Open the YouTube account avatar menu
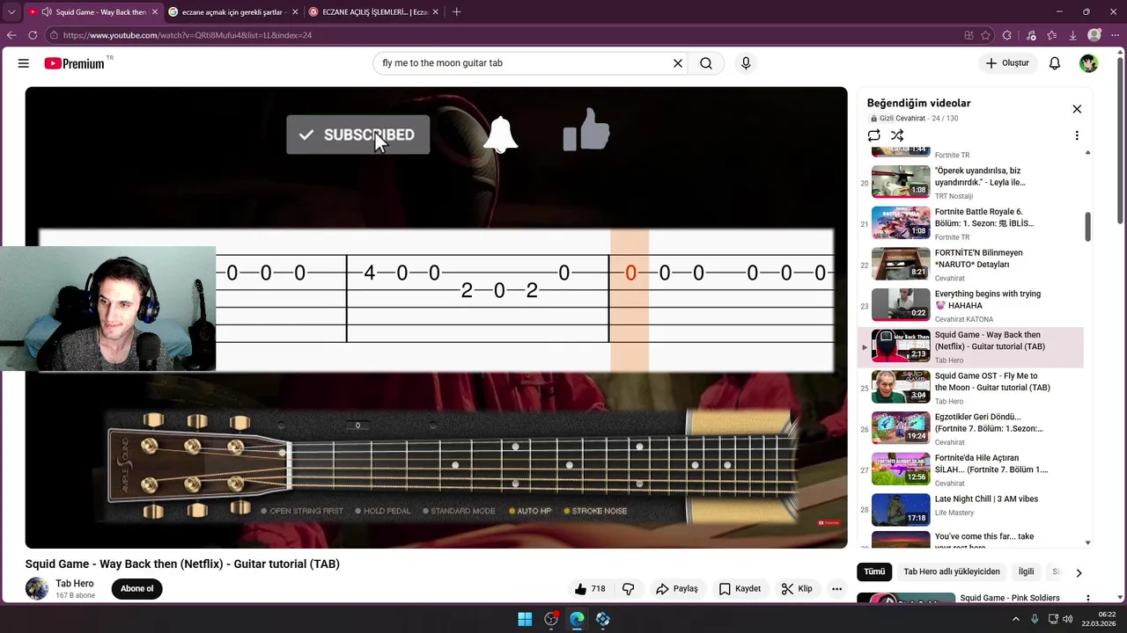The height and width of the screenshot is (633, 1127). (1089, 63)
